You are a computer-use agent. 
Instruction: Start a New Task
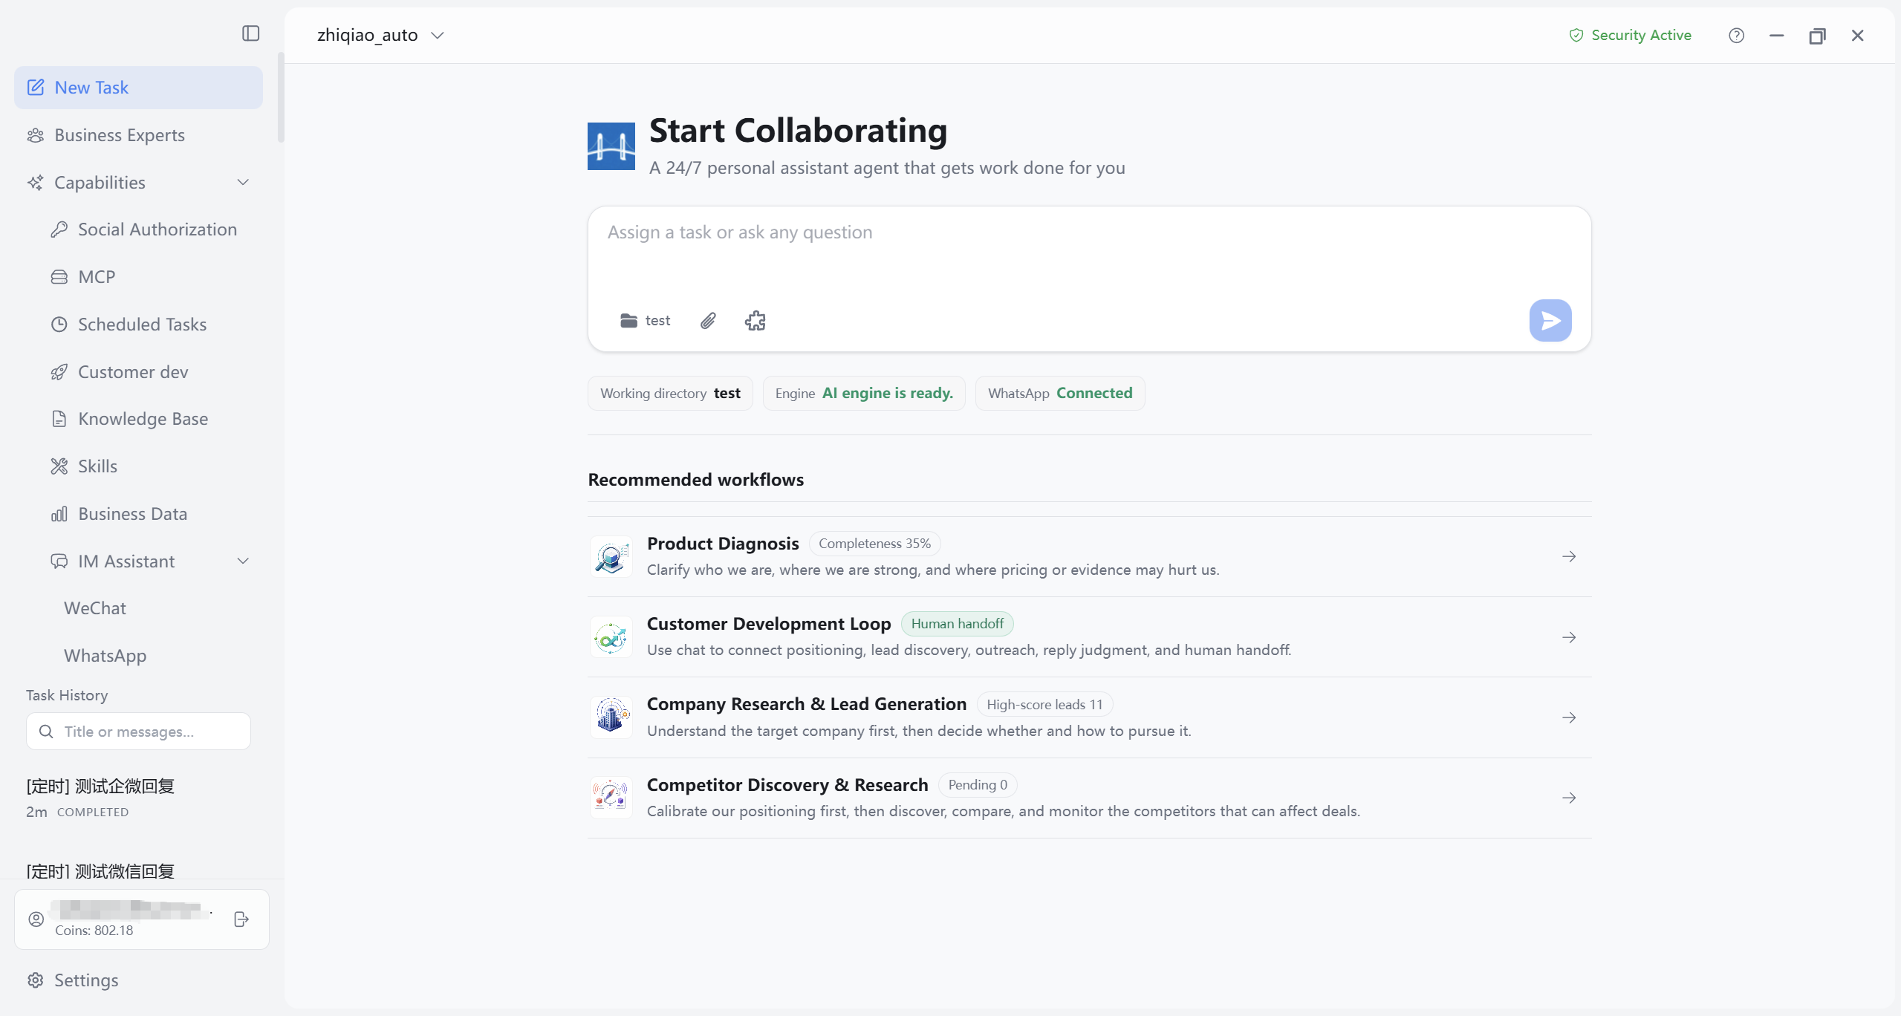click(x=138, y=88)
